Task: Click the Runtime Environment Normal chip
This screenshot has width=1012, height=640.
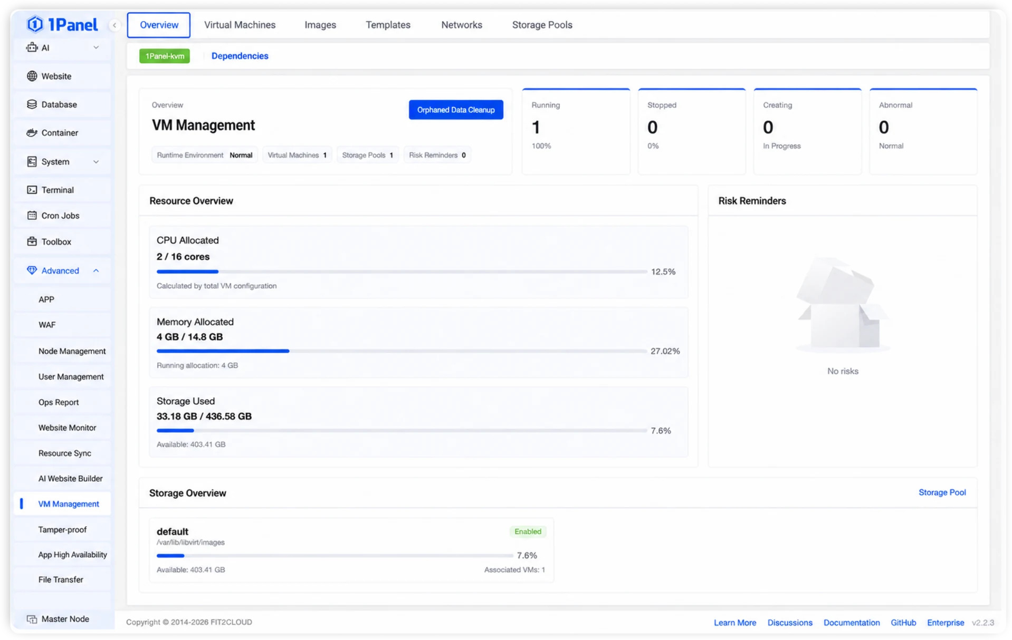Action: click(204, 155)
